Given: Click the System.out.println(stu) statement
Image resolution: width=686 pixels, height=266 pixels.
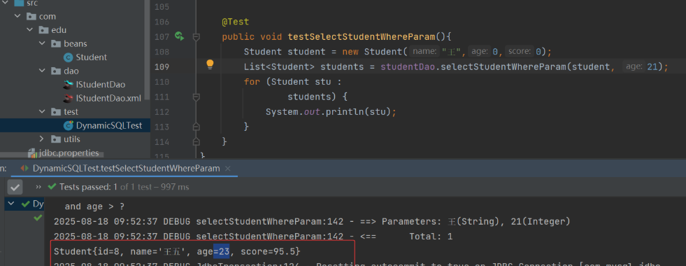Looking at the screenshot, I should pyautogui.click(x=331, y=112).
